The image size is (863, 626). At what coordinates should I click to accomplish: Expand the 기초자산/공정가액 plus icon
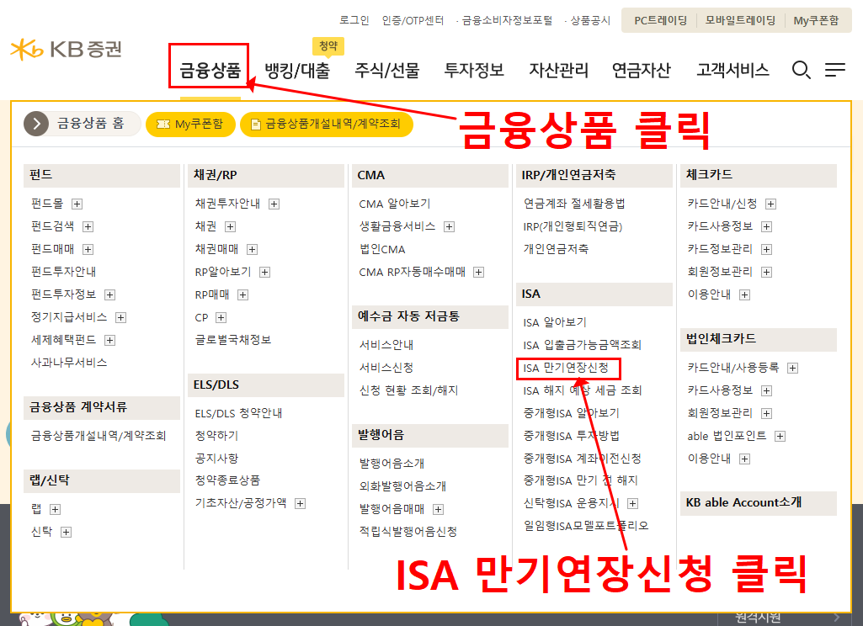click(x=300, y=503)
